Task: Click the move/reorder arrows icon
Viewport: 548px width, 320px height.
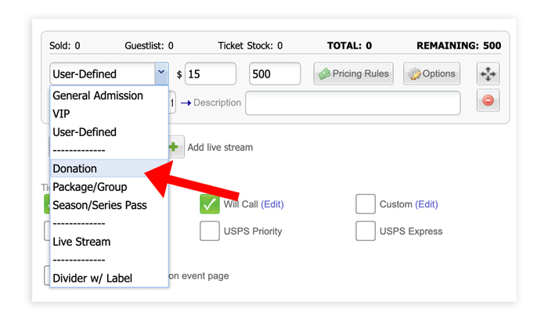Action: 488,74
